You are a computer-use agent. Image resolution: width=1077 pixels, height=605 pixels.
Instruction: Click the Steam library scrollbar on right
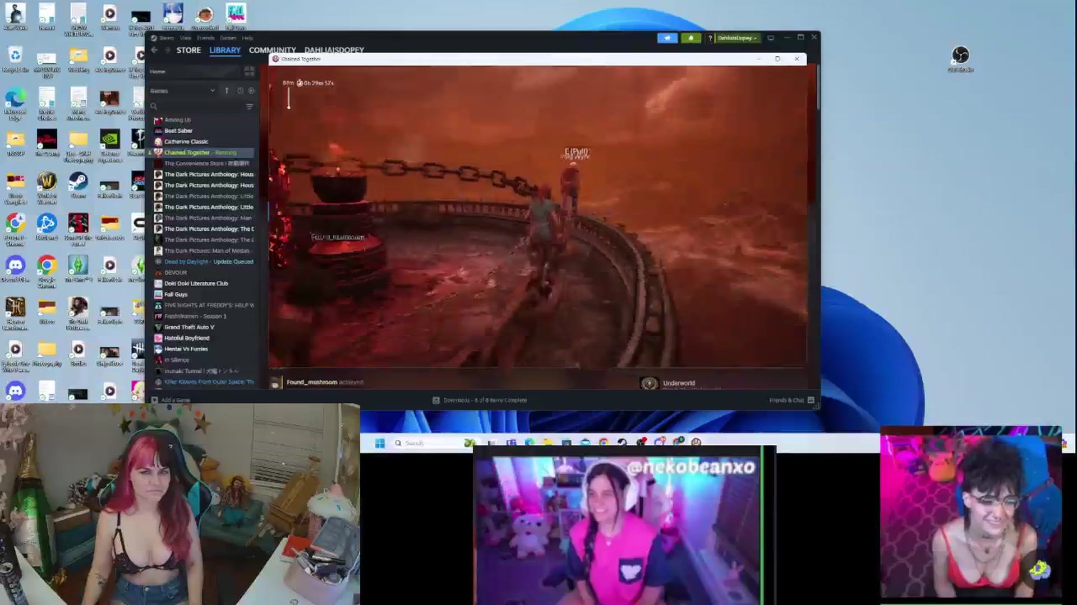point(818,87)
